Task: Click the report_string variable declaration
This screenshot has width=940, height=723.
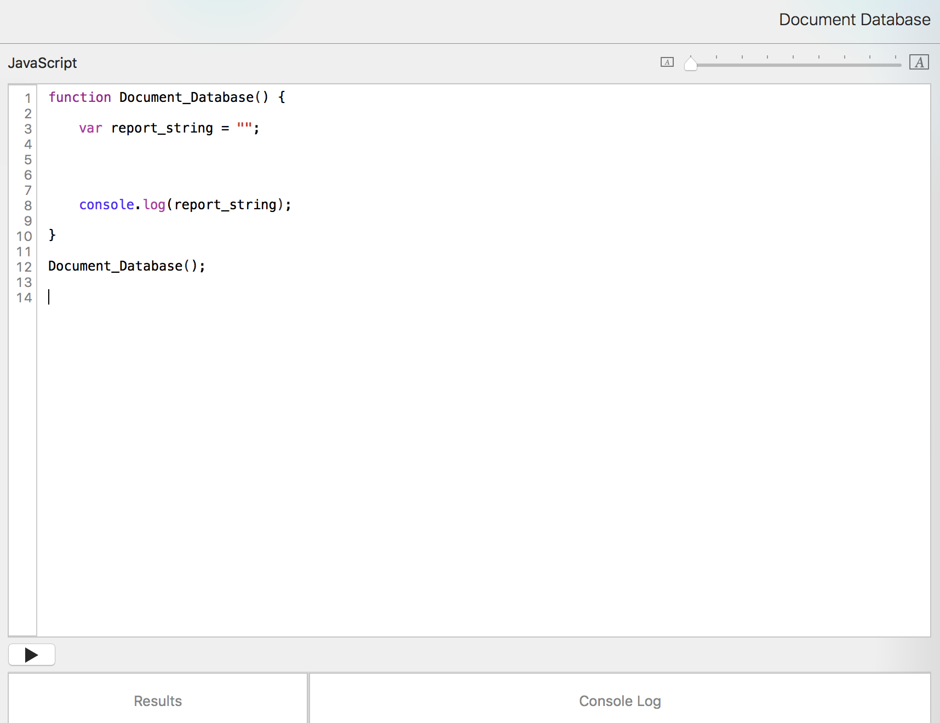Action: pyautogui.click(x=162, y=128)
